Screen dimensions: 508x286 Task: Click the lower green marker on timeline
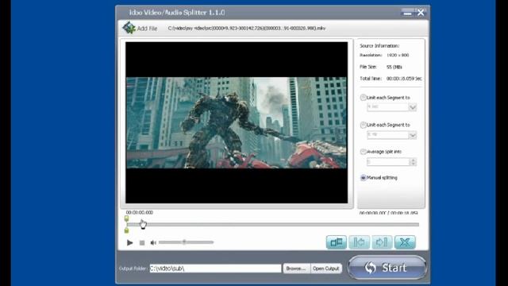coord(127,230)
